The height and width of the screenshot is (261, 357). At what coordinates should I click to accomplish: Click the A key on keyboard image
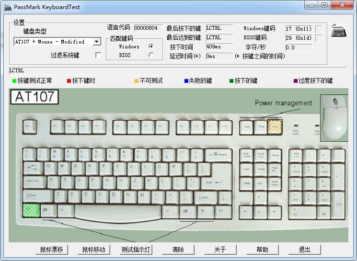pyautogui.click(x=54, y=183)
